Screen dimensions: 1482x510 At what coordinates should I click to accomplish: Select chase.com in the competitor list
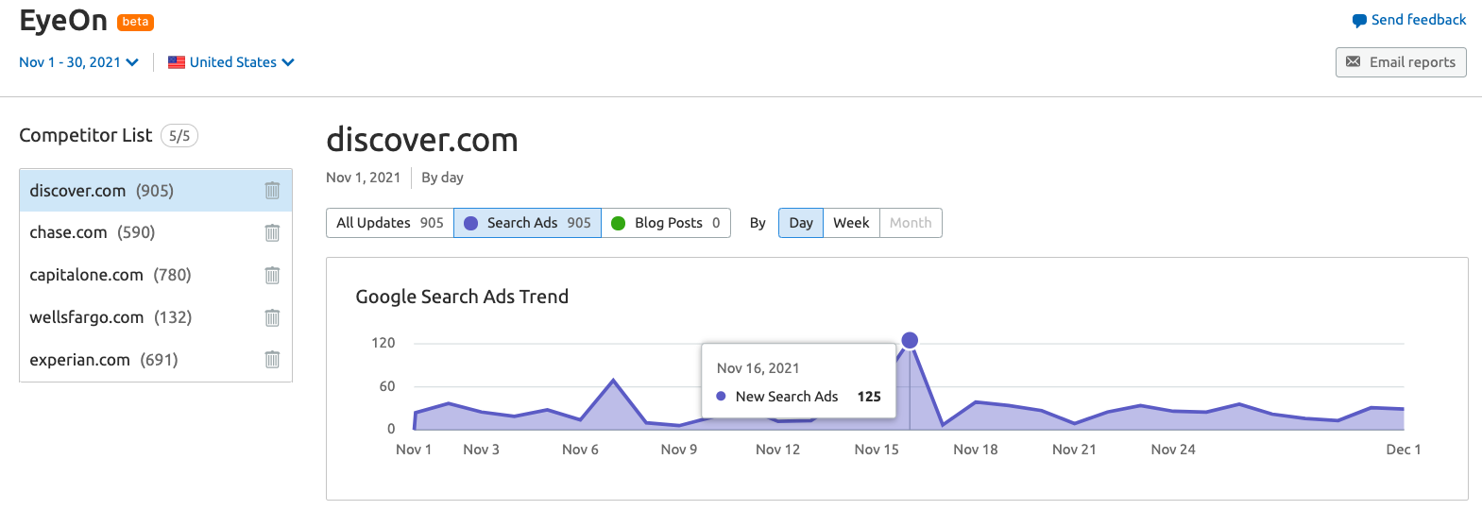pos(156,232)
